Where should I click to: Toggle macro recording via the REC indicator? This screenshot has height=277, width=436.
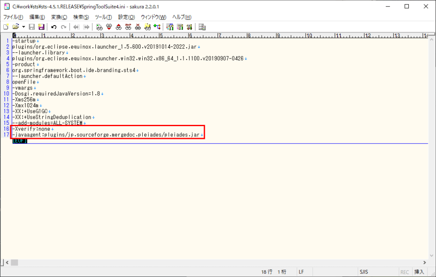[404, 271]
